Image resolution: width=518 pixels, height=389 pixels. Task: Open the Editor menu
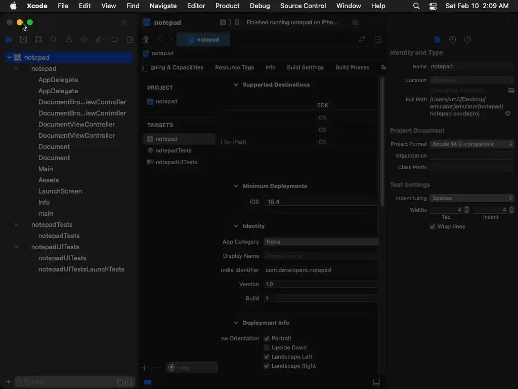click(x=196, y=6)
